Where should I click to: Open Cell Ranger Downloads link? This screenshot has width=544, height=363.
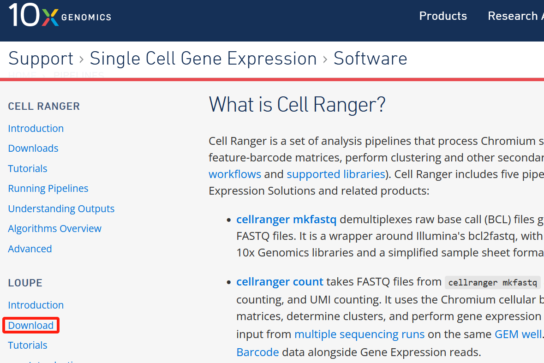pos(33,149)
